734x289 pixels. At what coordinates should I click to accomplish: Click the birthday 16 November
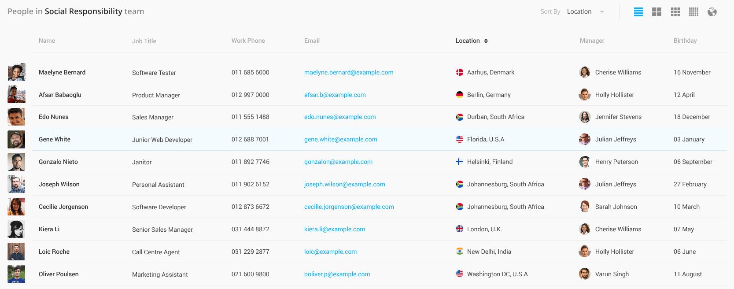click(692, 72)
